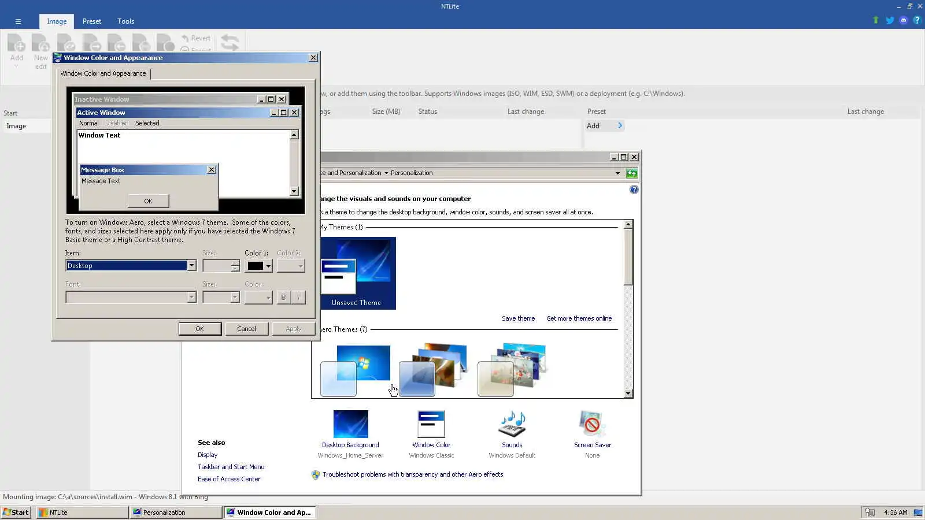Image resolution: width=925 pixels, height=520 pixels.
Task: Open the Color 1 color picker dropdown
Action: (x=258, y=266)
